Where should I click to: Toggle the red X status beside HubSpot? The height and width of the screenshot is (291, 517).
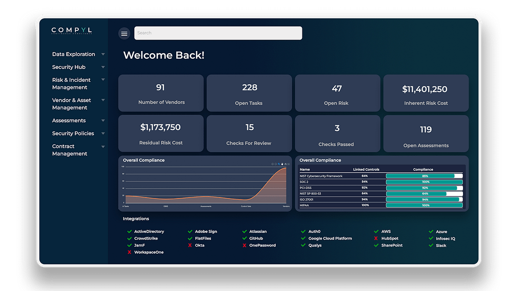tap(376, 238)
